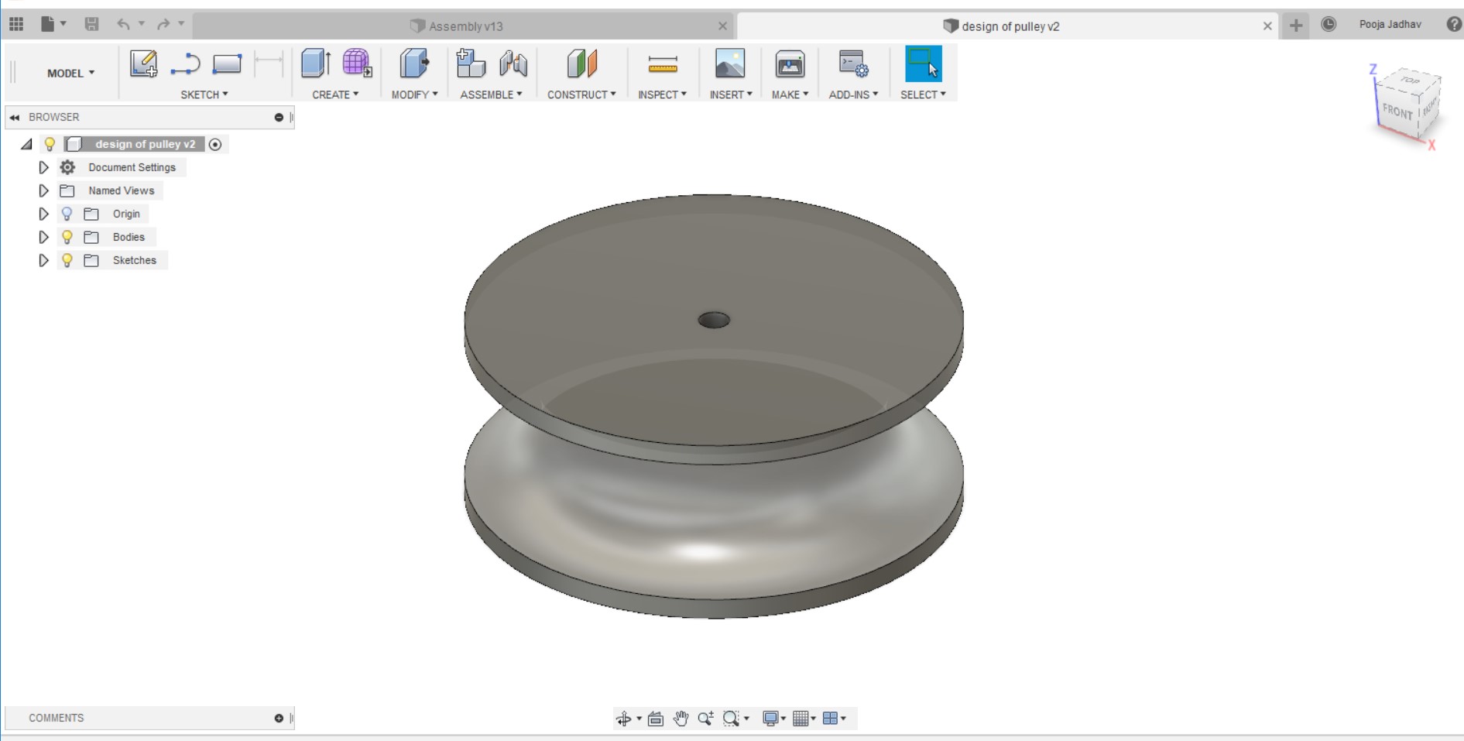The height and width of the screenshot is (741, 1464).
Task: Expand the Origin folder
Action: click(x=43, y=214)
